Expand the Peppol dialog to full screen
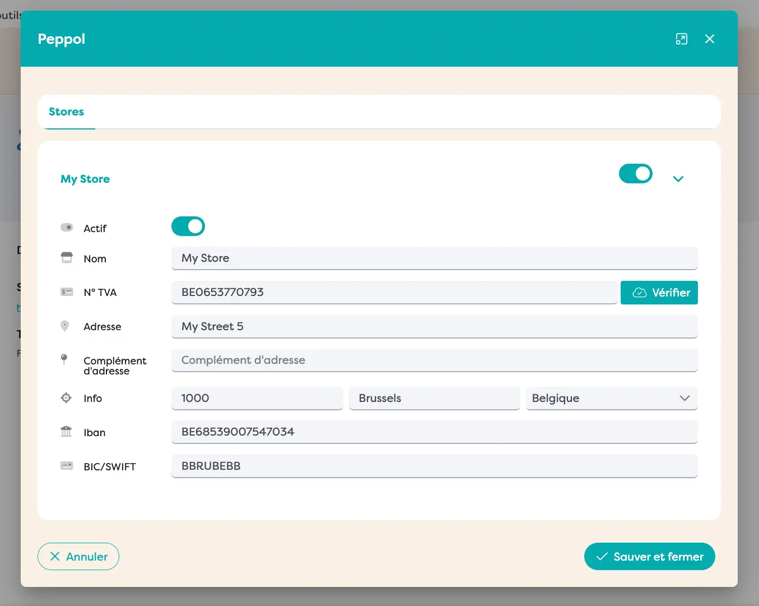 pos(681,39)
